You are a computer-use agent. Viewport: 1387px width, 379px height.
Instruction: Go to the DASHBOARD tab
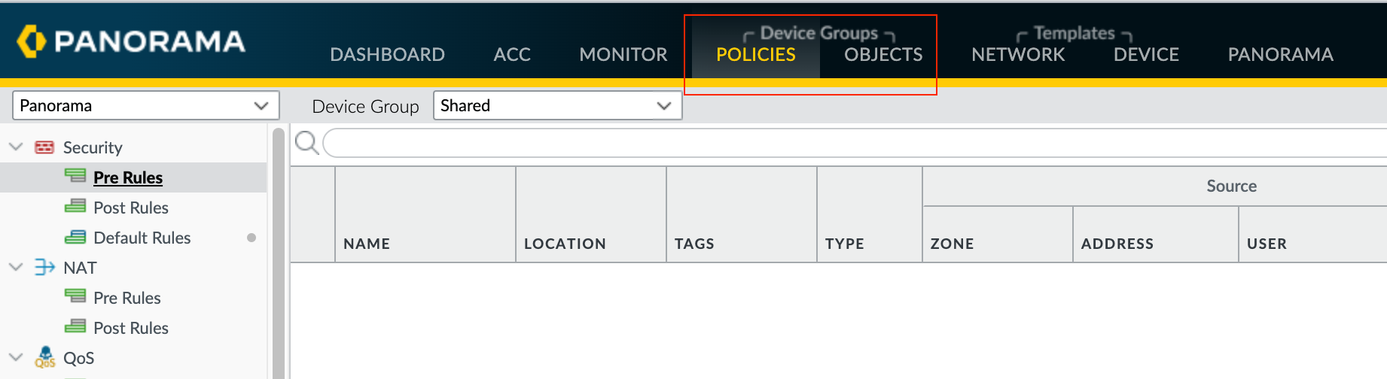[387, 54]
